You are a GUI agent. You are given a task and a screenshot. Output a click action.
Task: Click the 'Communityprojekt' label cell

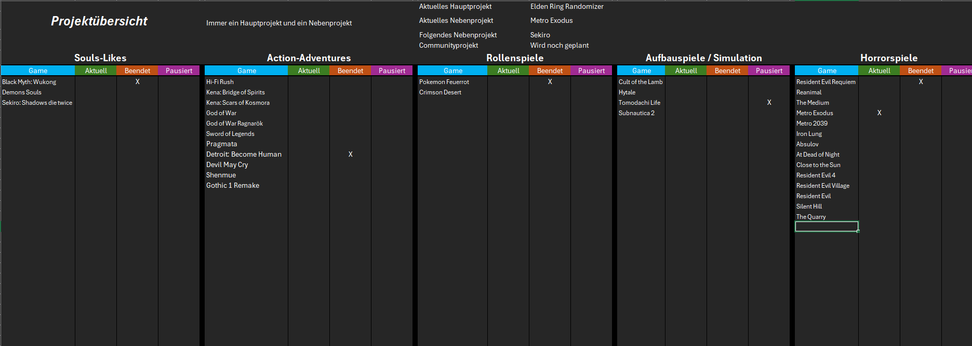(x=448, y=45)
